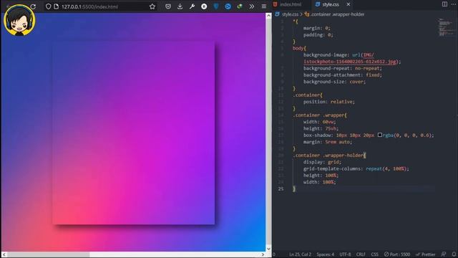Click the 'background-repeat: no-repeat;' line

(x=342, y=68)
